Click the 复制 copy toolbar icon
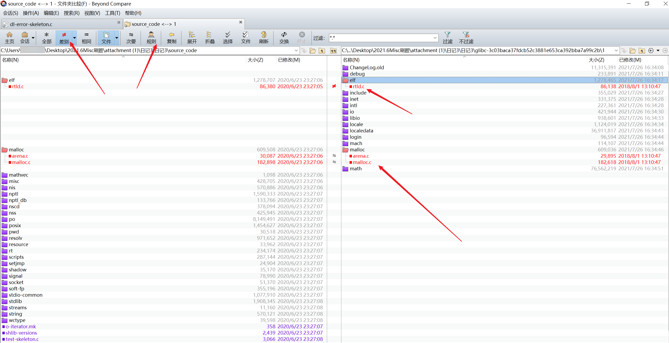The width and height of the screenshot is (669, 343). click(x=171, y=38)
